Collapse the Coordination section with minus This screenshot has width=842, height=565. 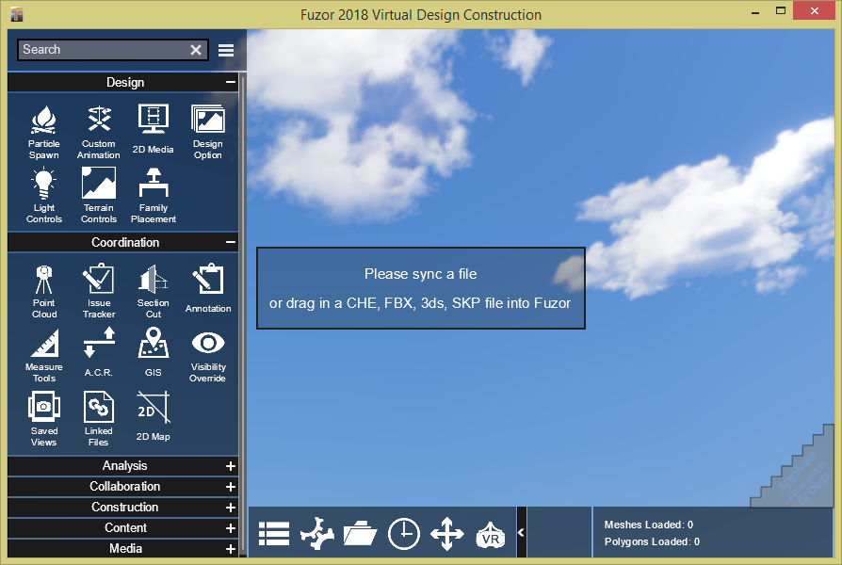(231, 242)
